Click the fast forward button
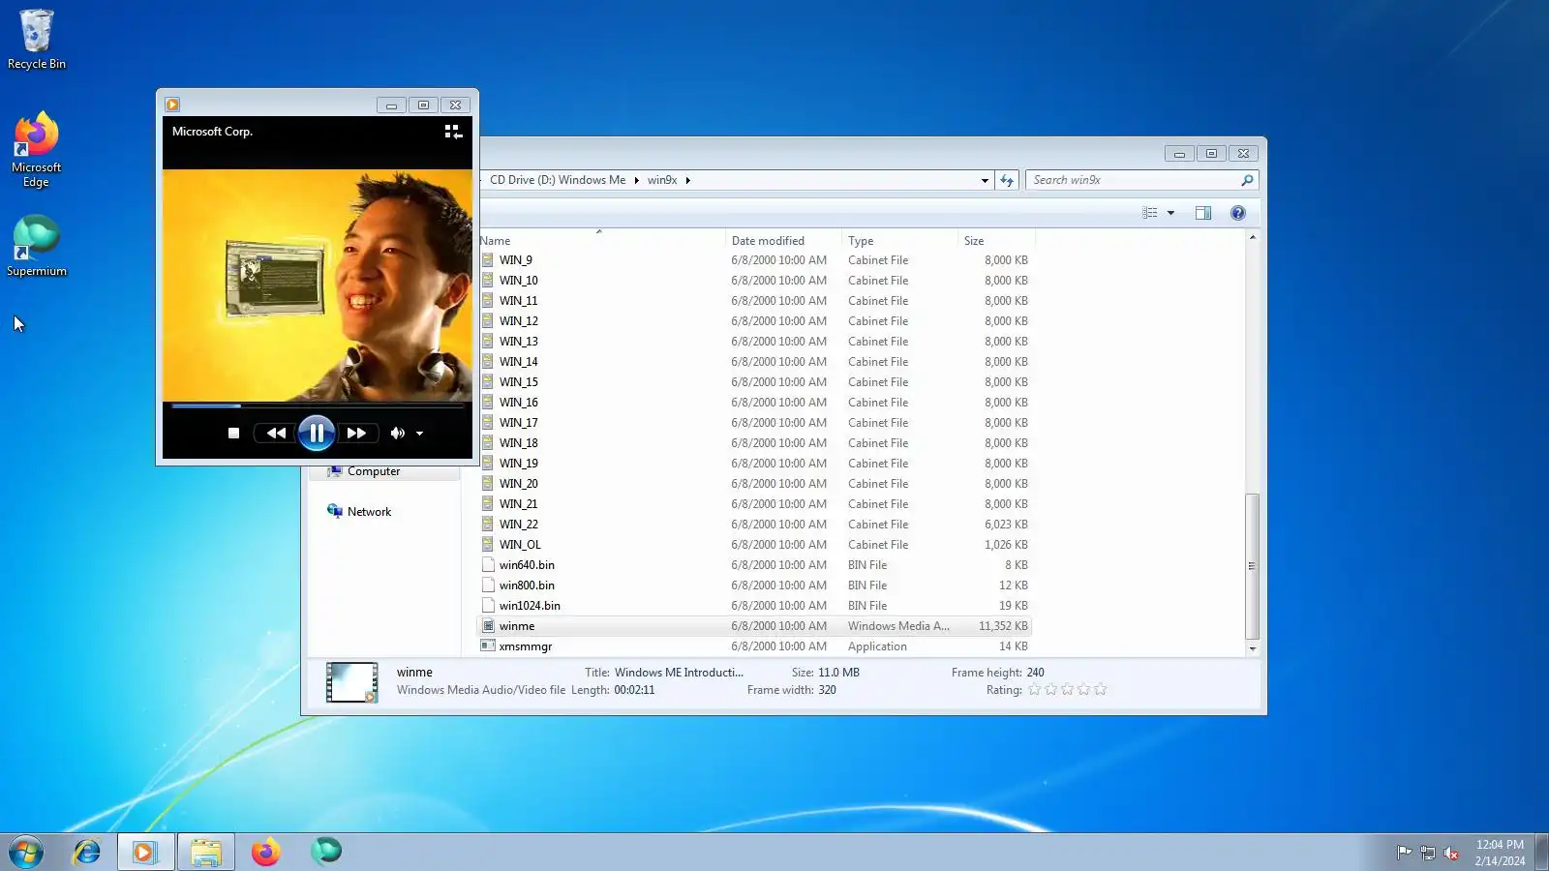 pyautogui.click(x=356, y=434)
